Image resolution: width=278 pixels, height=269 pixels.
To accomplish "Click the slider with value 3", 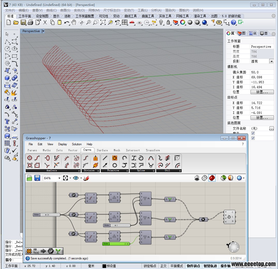I will click(117, 225).
